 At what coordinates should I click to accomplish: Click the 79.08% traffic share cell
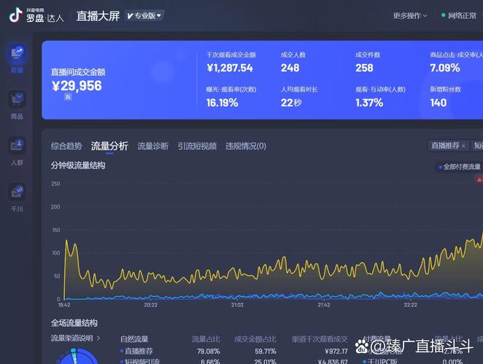tap(209, 351)
